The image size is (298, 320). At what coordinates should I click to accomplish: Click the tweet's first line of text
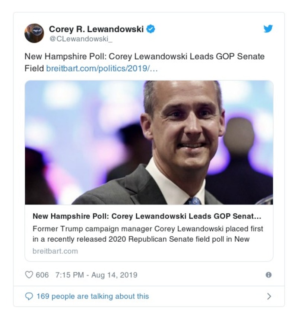[145, 57]
